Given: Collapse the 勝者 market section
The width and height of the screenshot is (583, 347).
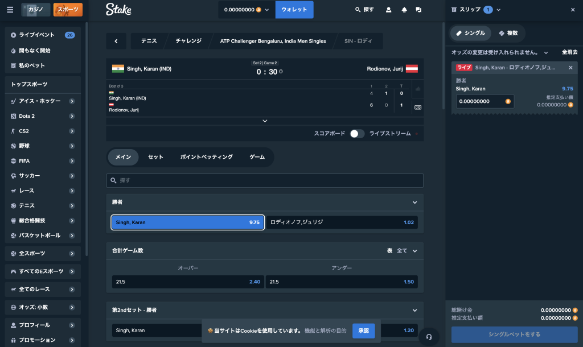Looking at the screenshot, I should click(x=414, y=203).
